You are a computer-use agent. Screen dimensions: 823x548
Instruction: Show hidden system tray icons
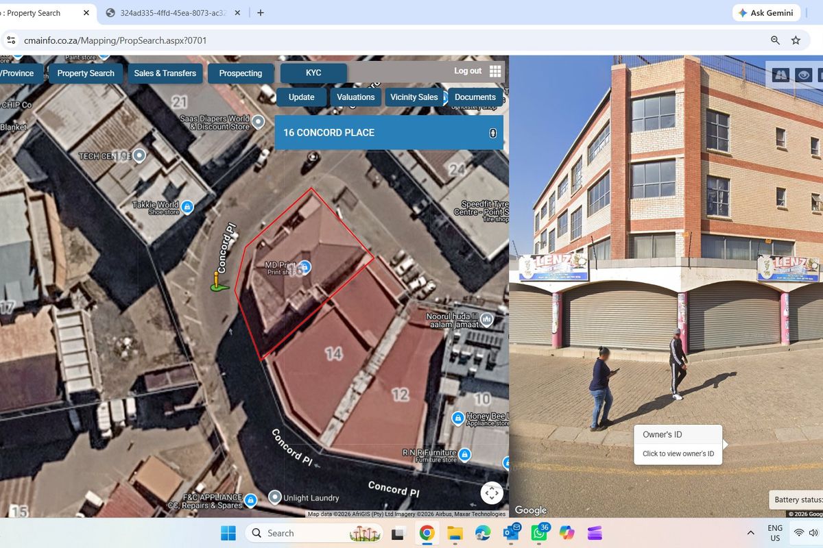pos(750,533)
